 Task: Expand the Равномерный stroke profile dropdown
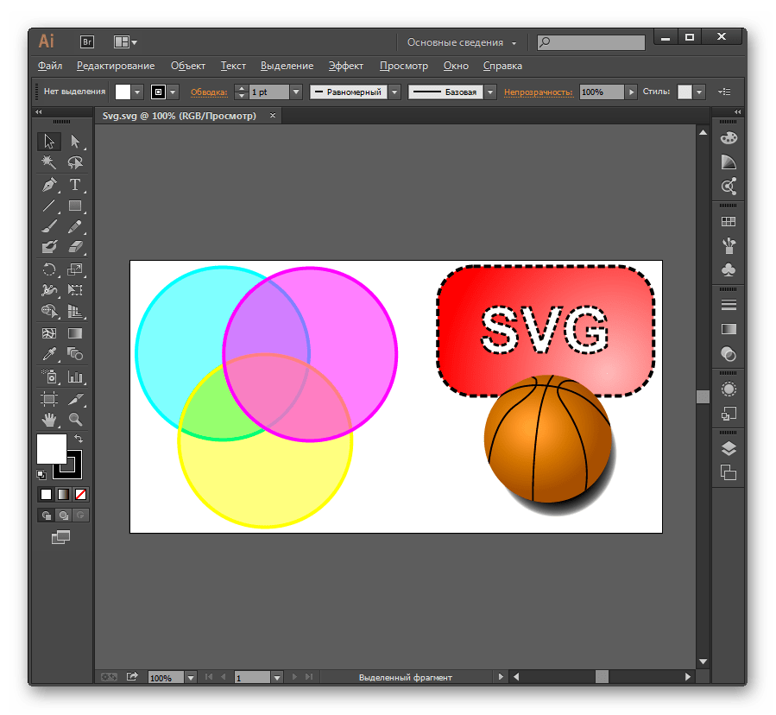pyautogui.click(x=394, y=92)
